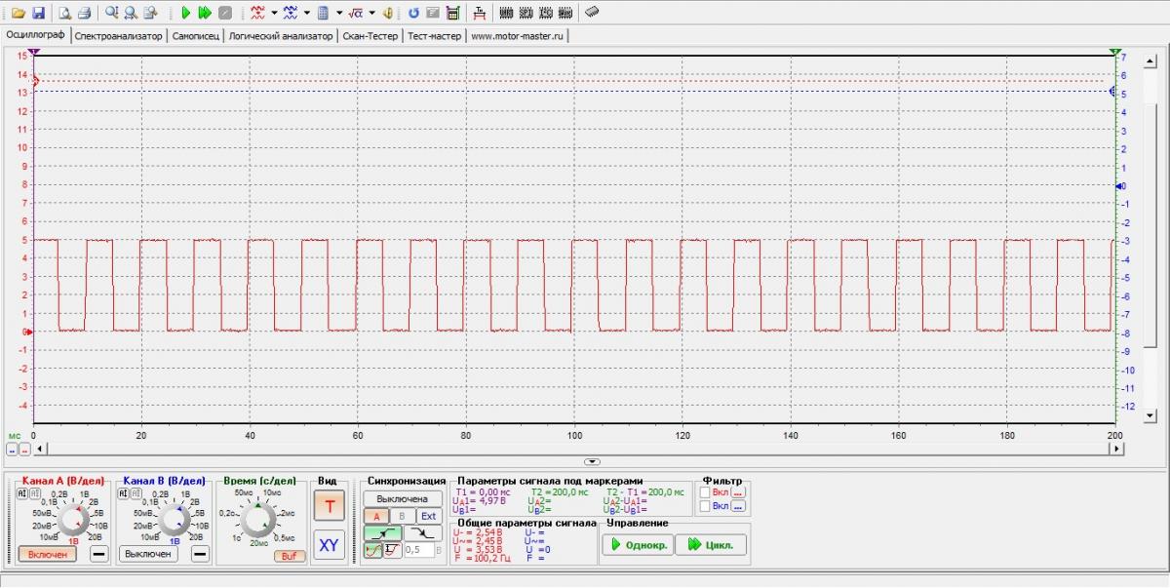Click the square root math function icon
Screen dimensions: 1170x588
tap(356, 14)
